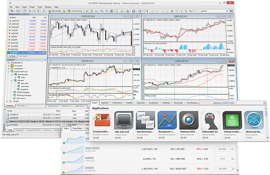This screenshot has width=270, height=175.
Task: Select the trendline drawing tool
Action: tap(167, 11)
